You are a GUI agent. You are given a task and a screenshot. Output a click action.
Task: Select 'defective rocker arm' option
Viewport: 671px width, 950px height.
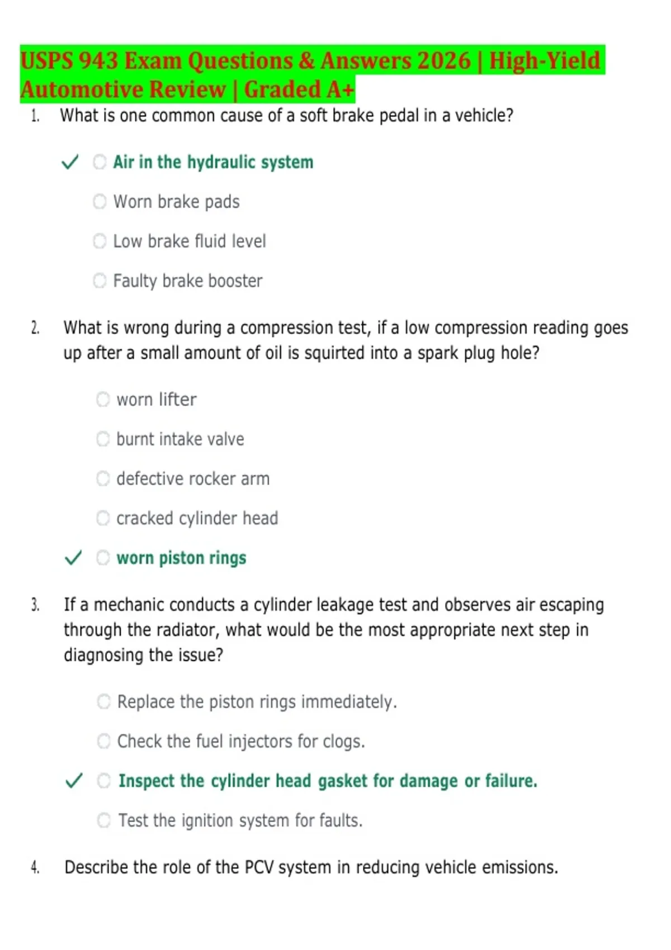(103, 478)
